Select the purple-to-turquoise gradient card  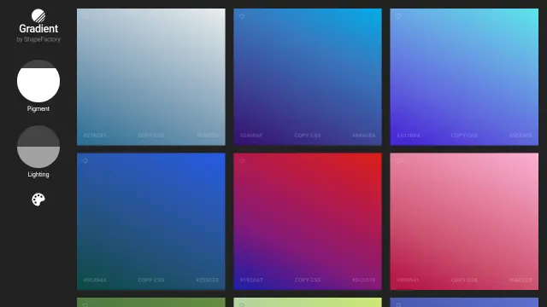click(464, 77)
